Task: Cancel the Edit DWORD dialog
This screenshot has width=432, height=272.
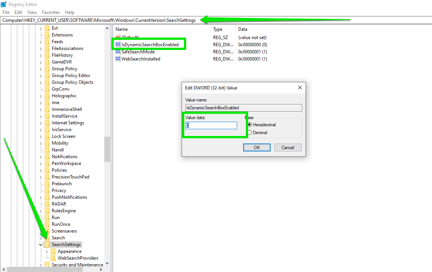Action: tap(288, 148)
